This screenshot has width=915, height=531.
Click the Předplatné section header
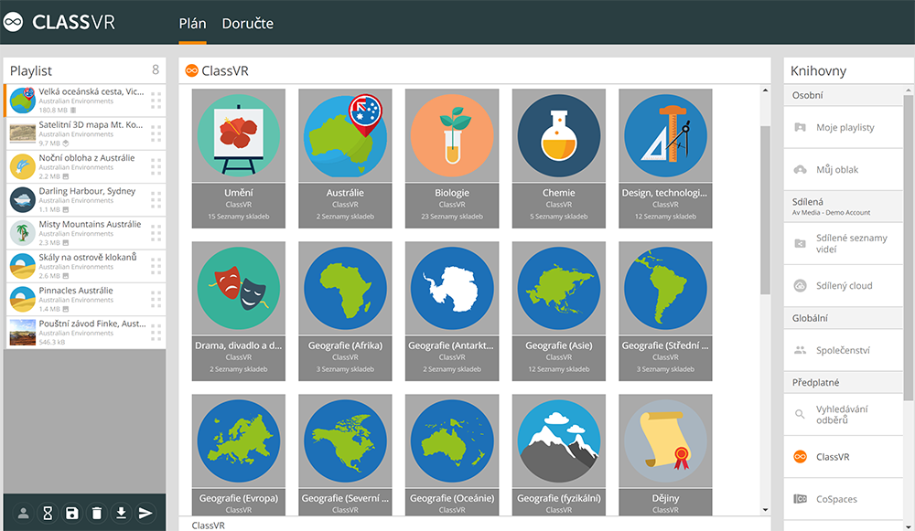click(x=844, y=383)
